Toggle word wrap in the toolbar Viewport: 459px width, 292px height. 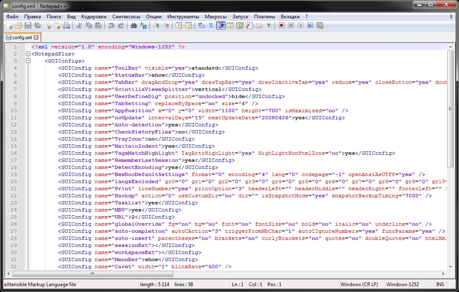point(201,26)
